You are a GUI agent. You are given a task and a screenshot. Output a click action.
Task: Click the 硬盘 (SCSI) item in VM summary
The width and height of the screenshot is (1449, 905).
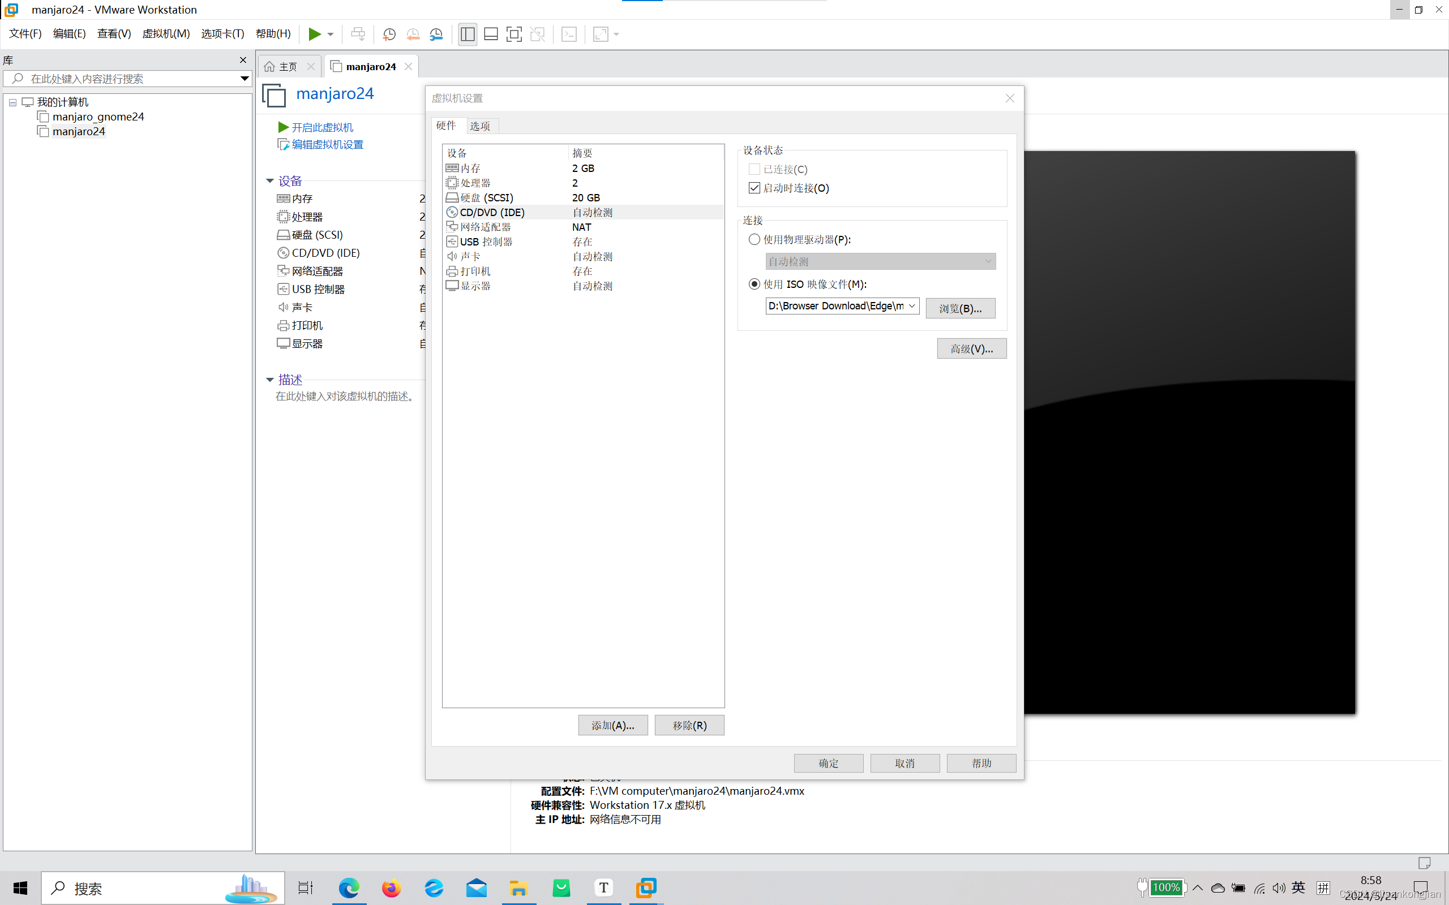tap(318, 235)
